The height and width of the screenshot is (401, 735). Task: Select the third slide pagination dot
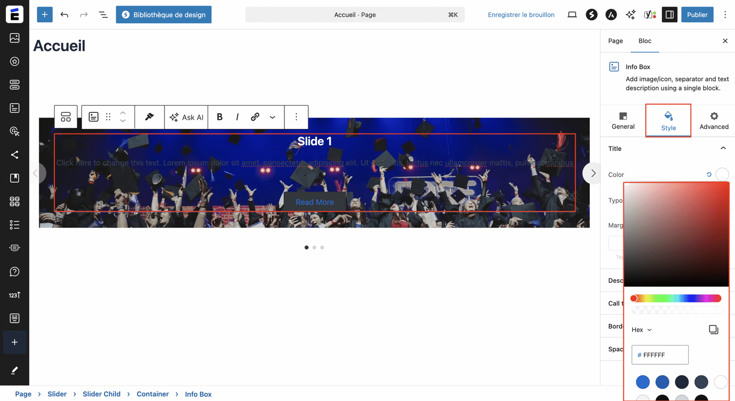[x=322, y=247]
